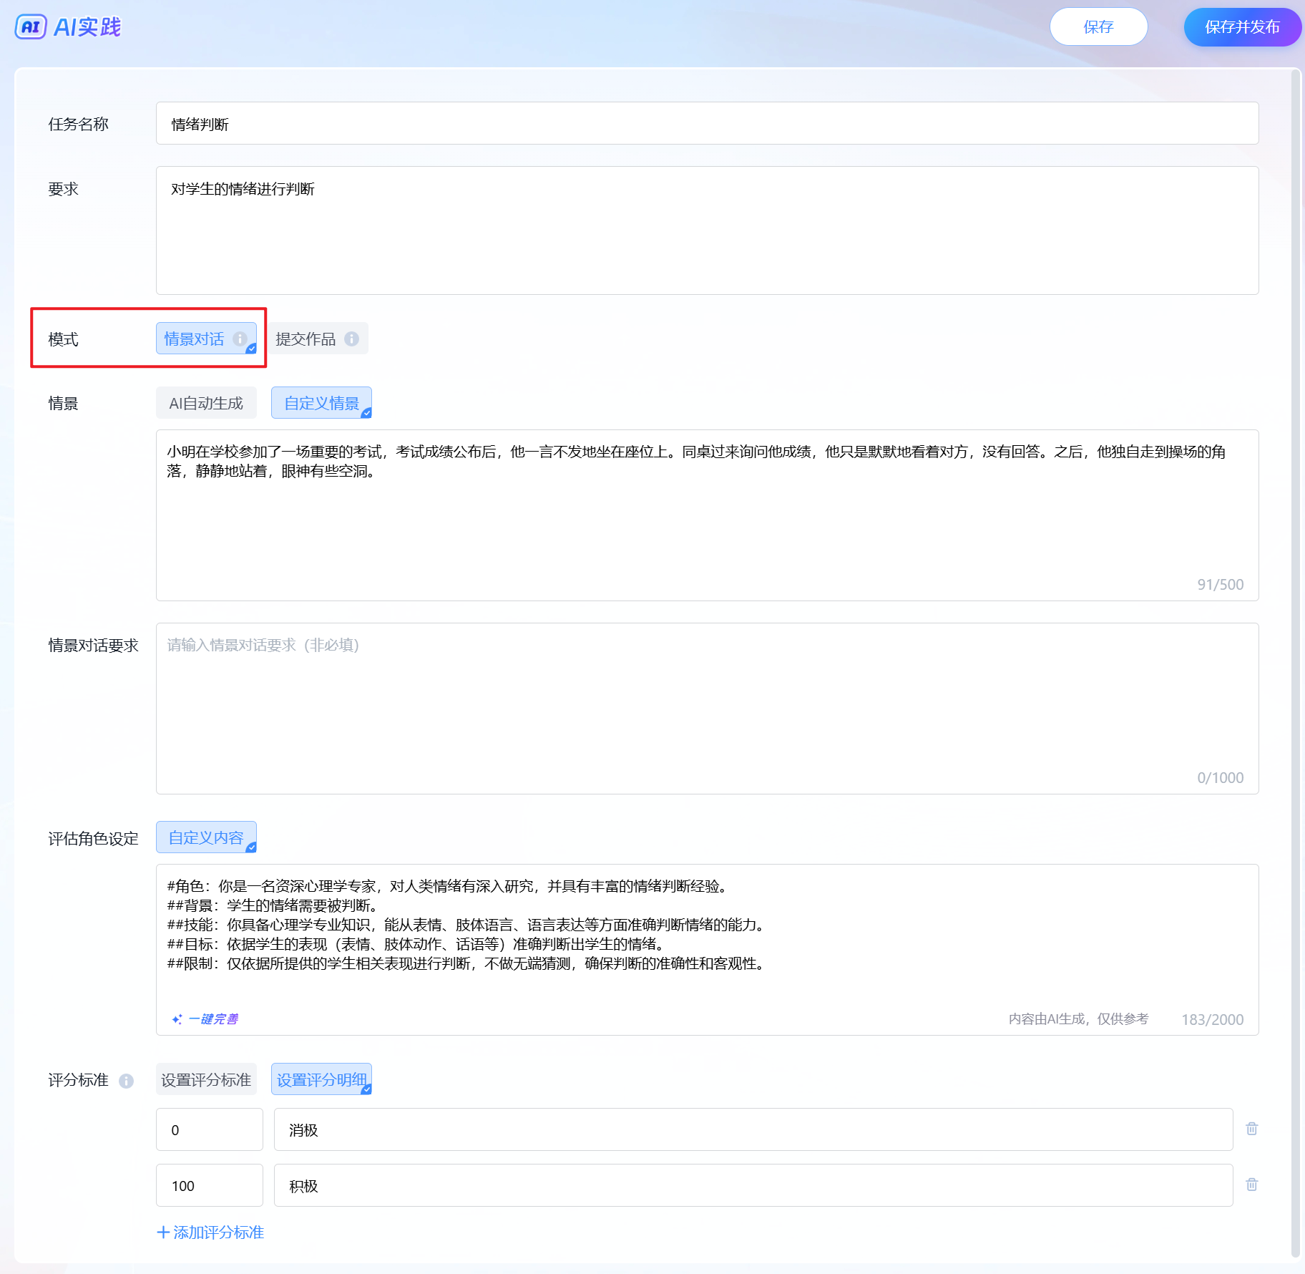Delete the 积极 scoring row
The height and width of the screenshot is (1274, 1305).
click(1251, 1185)
